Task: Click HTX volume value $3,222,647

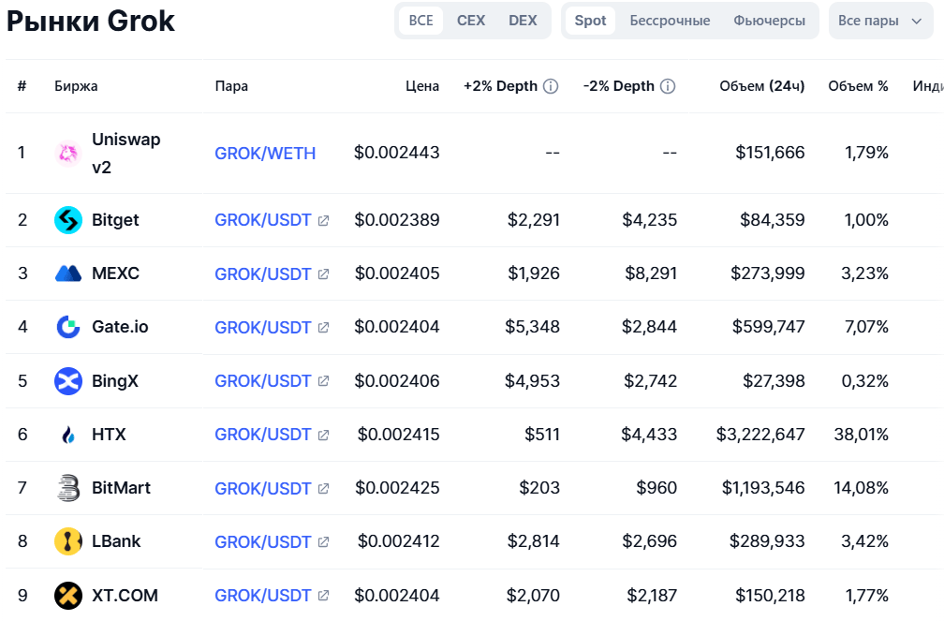Action: (760, 435)
